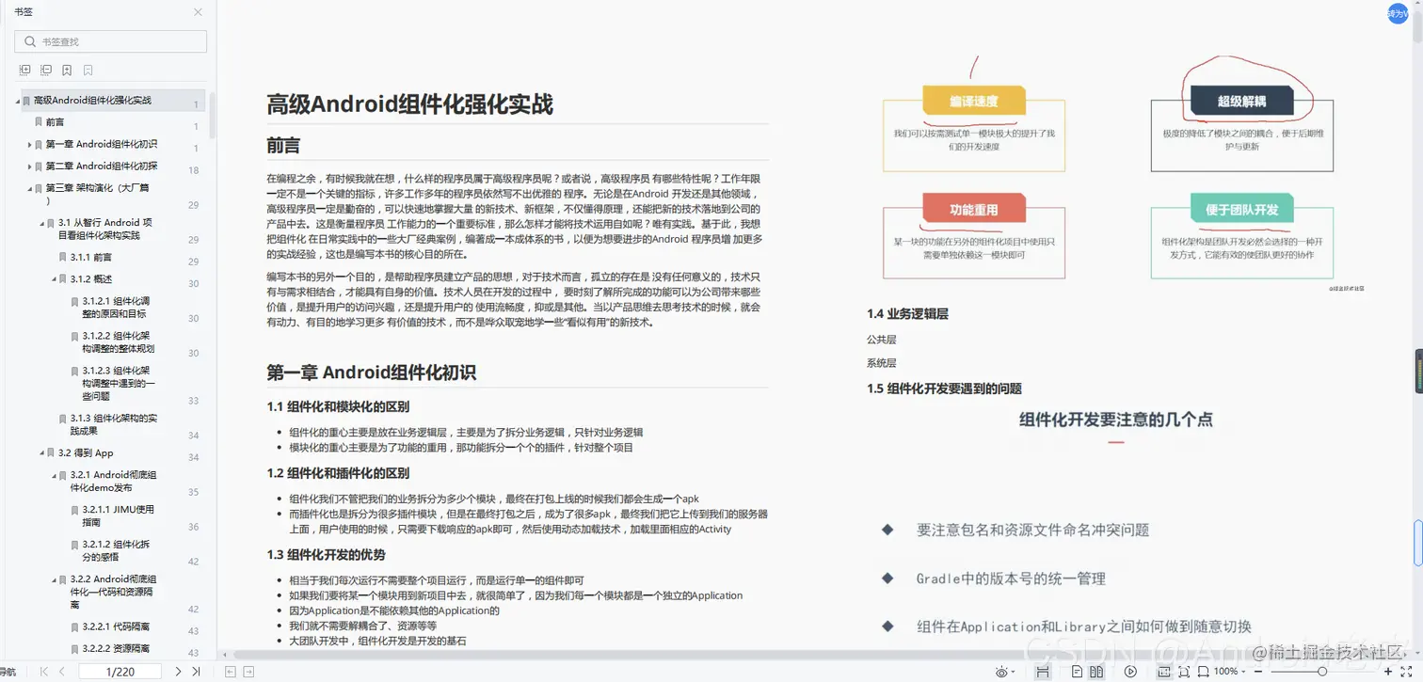Collapse all bookmarks in the panel
The width and height of the screenshot is (1423, 682).
46,70
